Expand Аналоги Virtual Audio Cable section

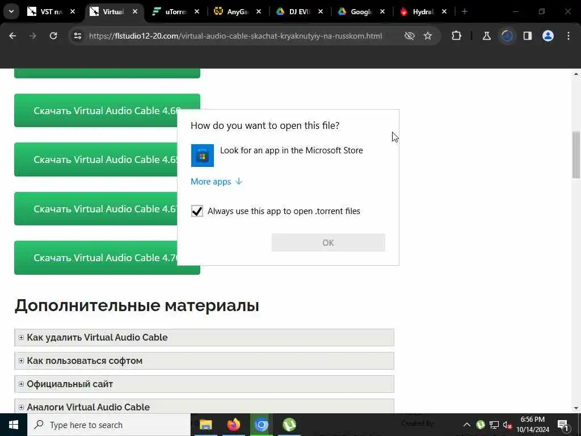click(x=204, y=406)
